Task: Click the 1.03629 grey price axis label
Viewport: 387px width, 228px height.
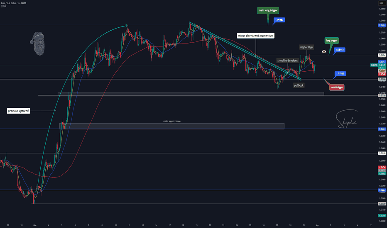Action: pos(382,204)
